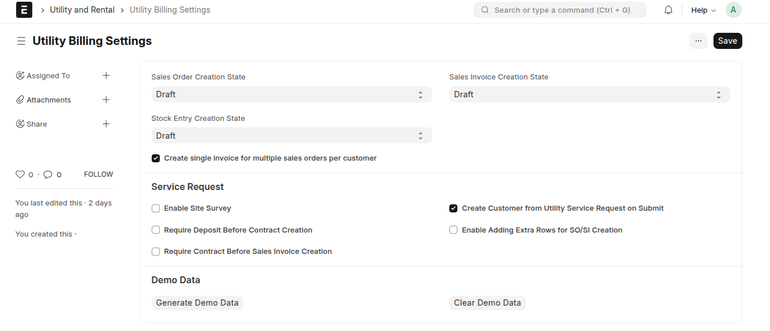Check Require Contract Before Sales Invoice Creation
The height and width of the screenshot is (331, 770).
[x=156, y=252]
